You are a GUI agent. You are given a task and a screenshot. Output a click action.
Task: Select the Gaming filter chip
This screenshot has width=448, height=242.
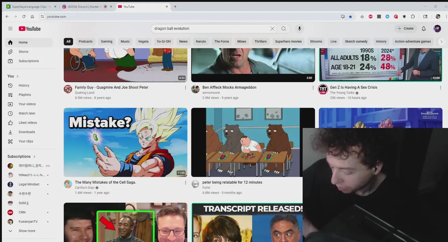107,42
